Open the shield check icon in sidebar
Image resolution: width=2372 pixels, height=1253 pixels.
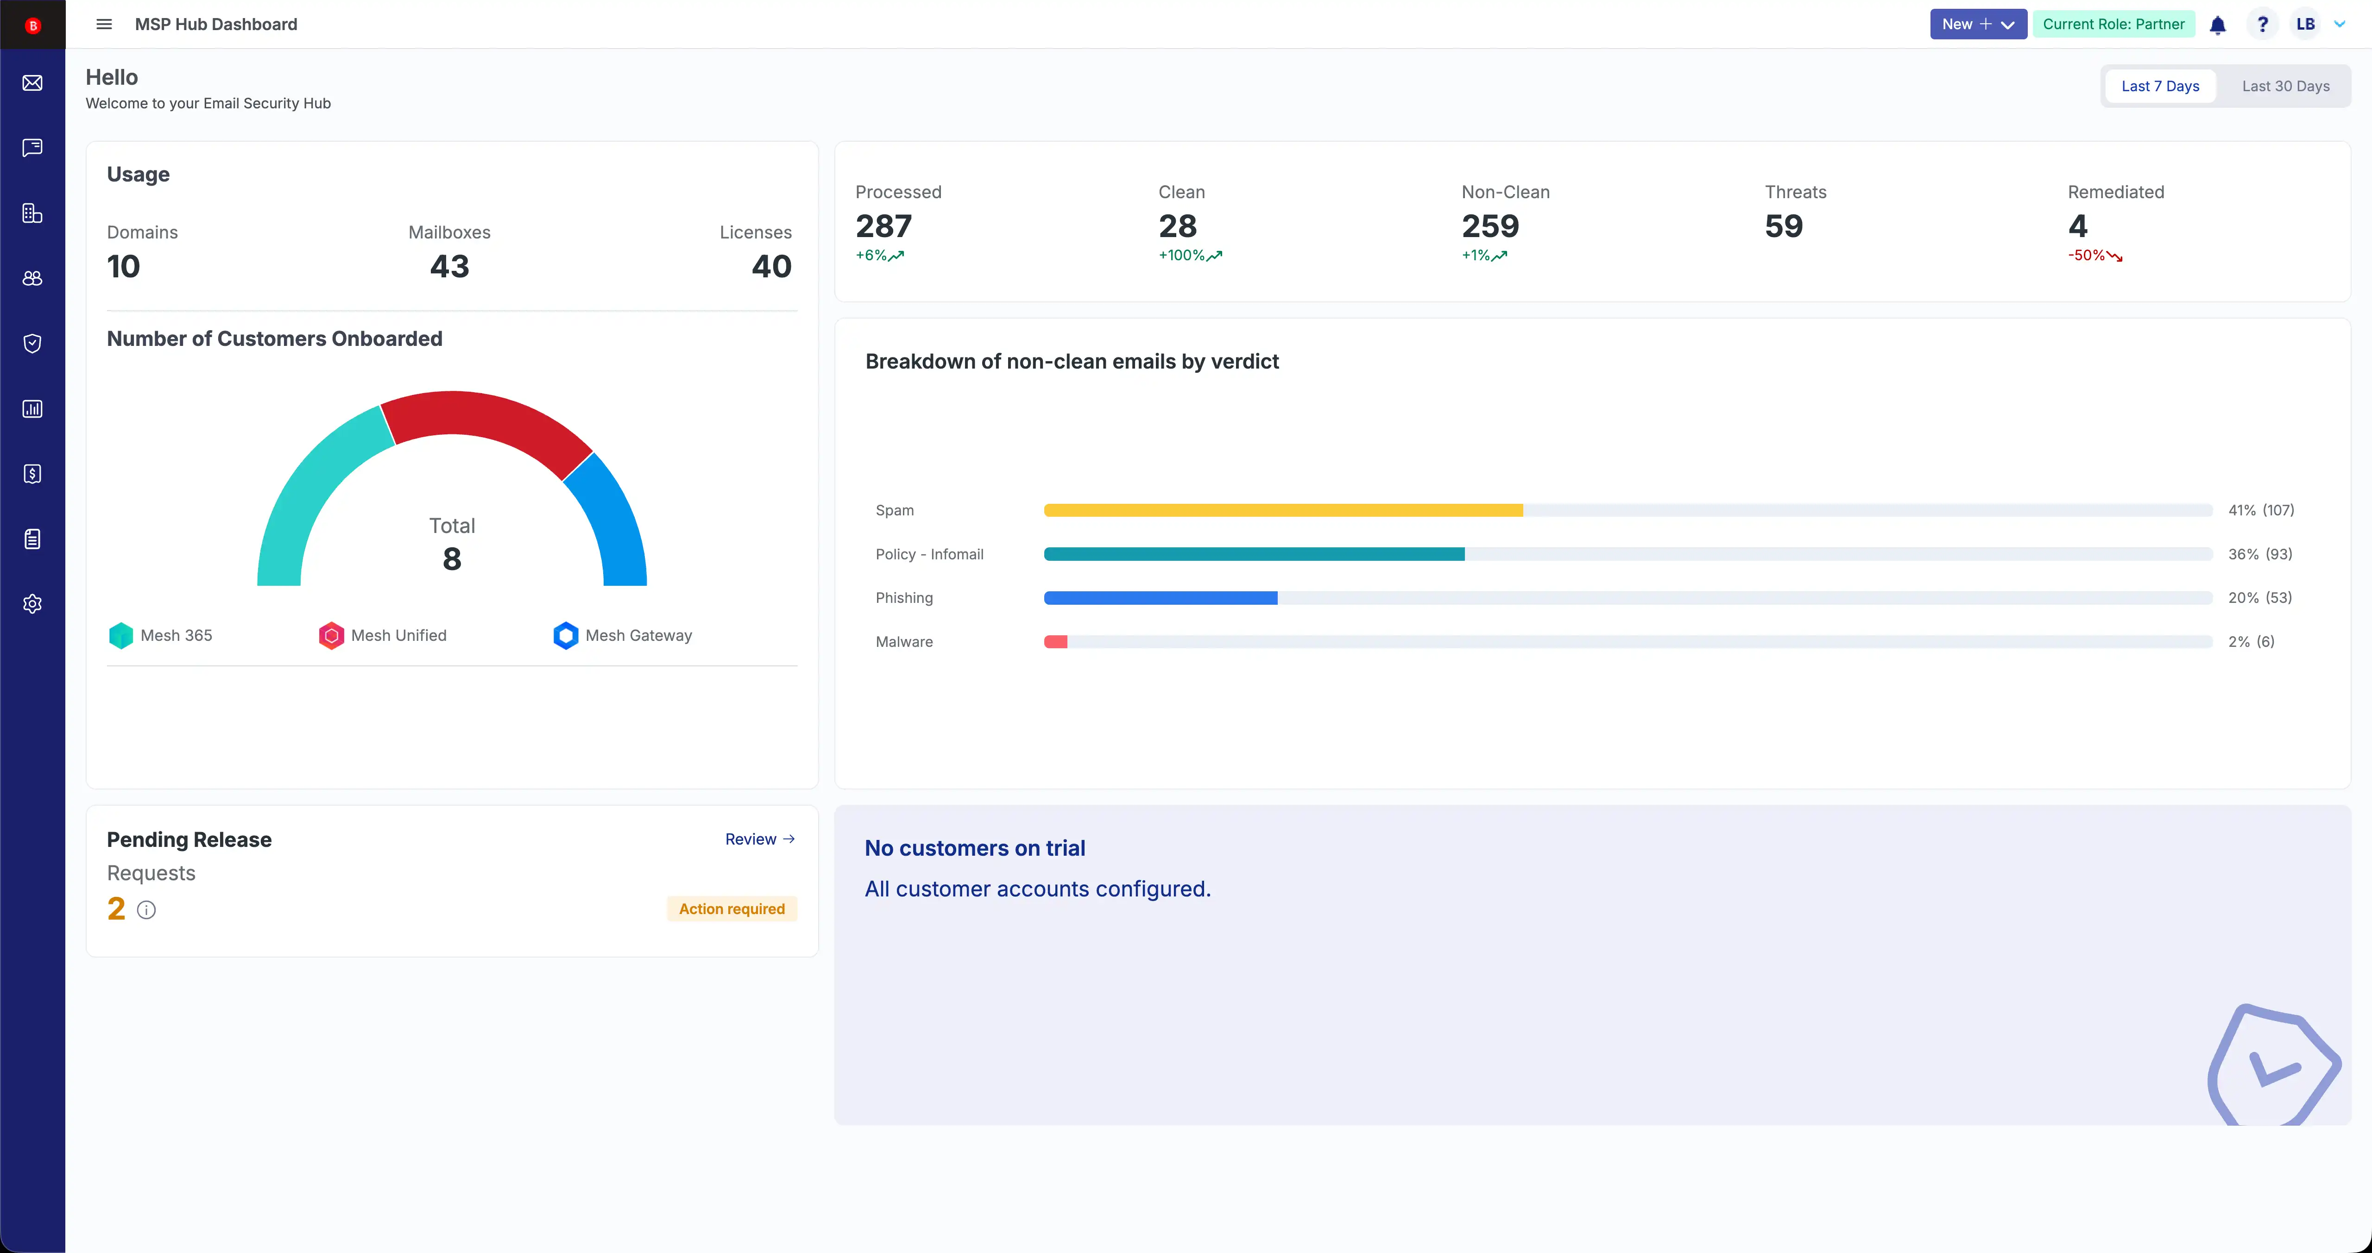pos(32,344)
